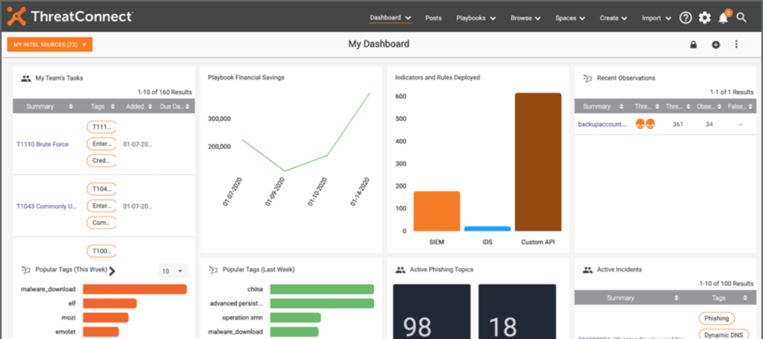Click the skull threat rating icons

coord(645,124)
